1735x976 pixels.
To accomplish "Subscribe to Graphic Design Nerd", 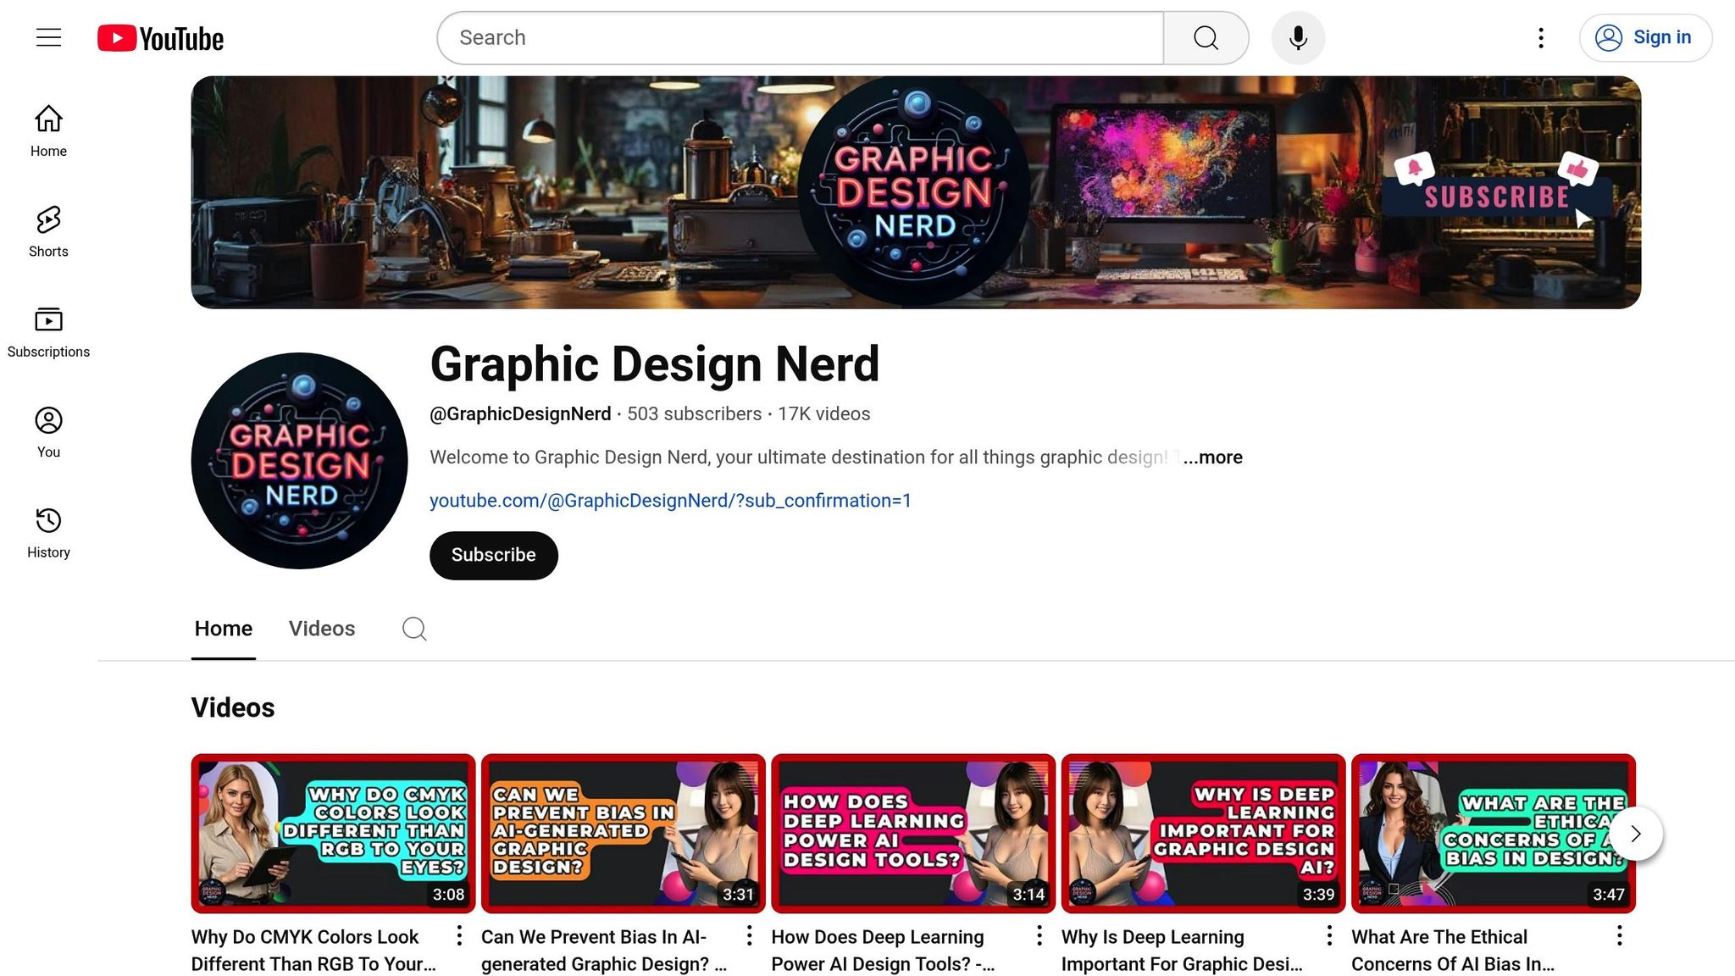I will (x=493, y=555).
